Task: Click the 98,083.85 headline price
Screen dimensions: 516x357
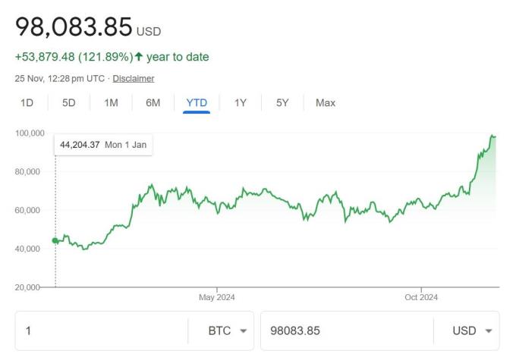Action: point(74,27)
